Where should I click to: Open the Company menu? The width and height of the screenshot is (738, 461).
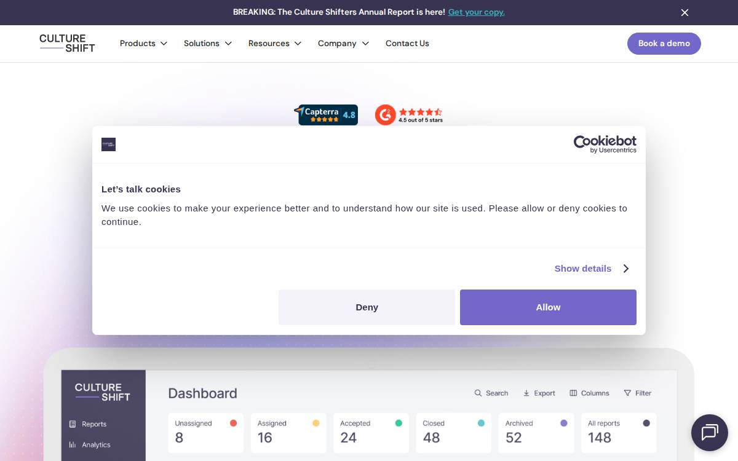pyautogui.click(x=337, y=44)
